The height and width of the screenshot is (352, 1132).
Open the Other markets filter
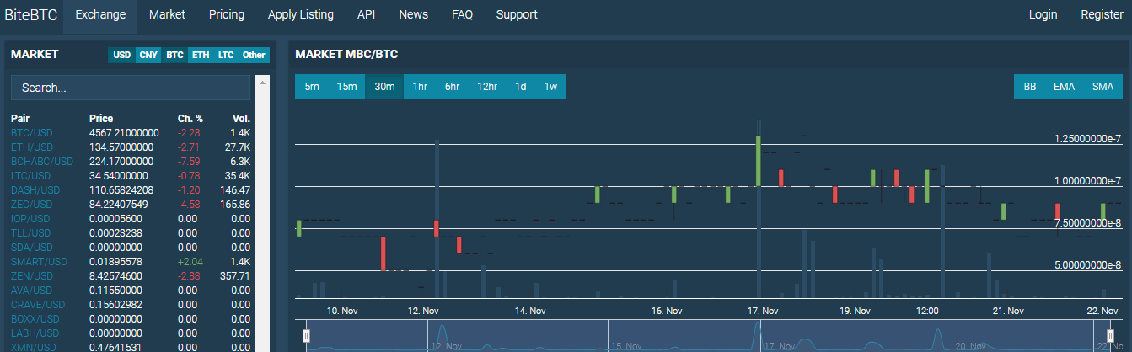tap(254, 55)
